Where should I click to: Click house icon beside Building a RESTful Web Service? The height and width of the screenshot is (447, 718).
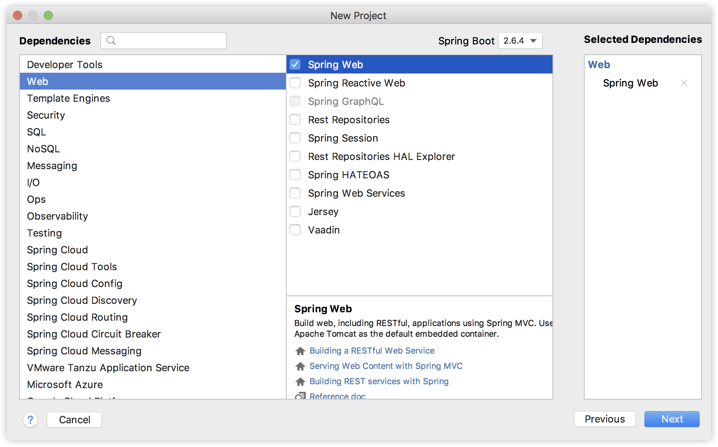coord(300,351)
